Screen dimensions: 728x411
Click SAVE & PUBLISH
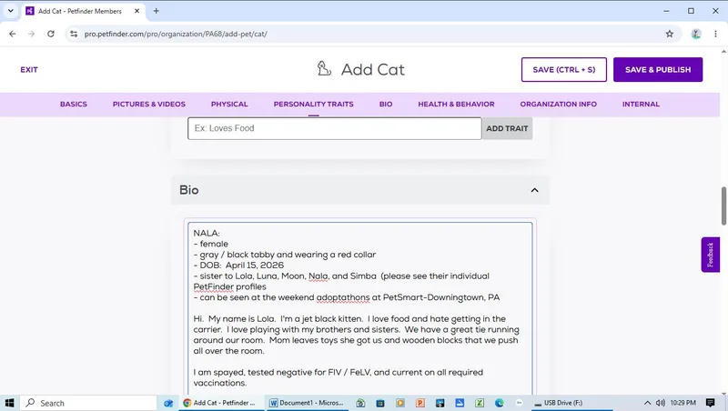tap(657, 70)
